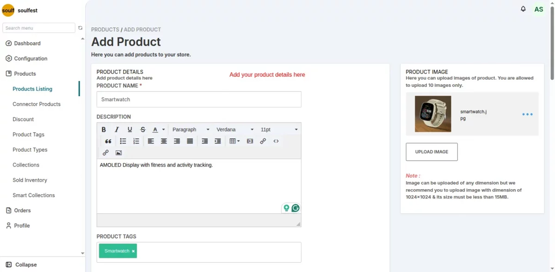Insert a bulleted list
This screenshot has width=555, height=272.
123,141
